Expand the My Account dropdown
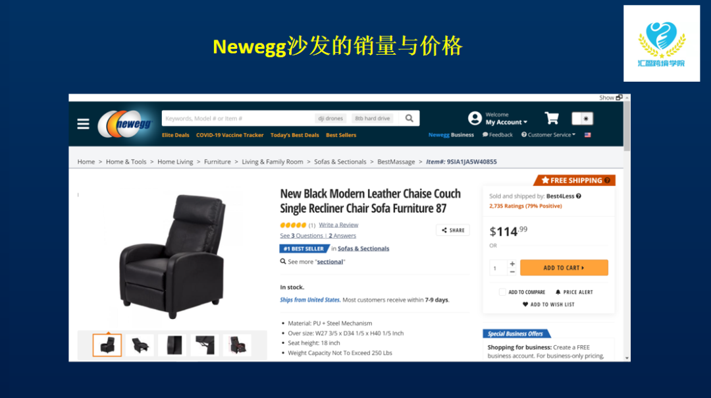The height and width of the screenshot is (398, 711). pos(506,122)
